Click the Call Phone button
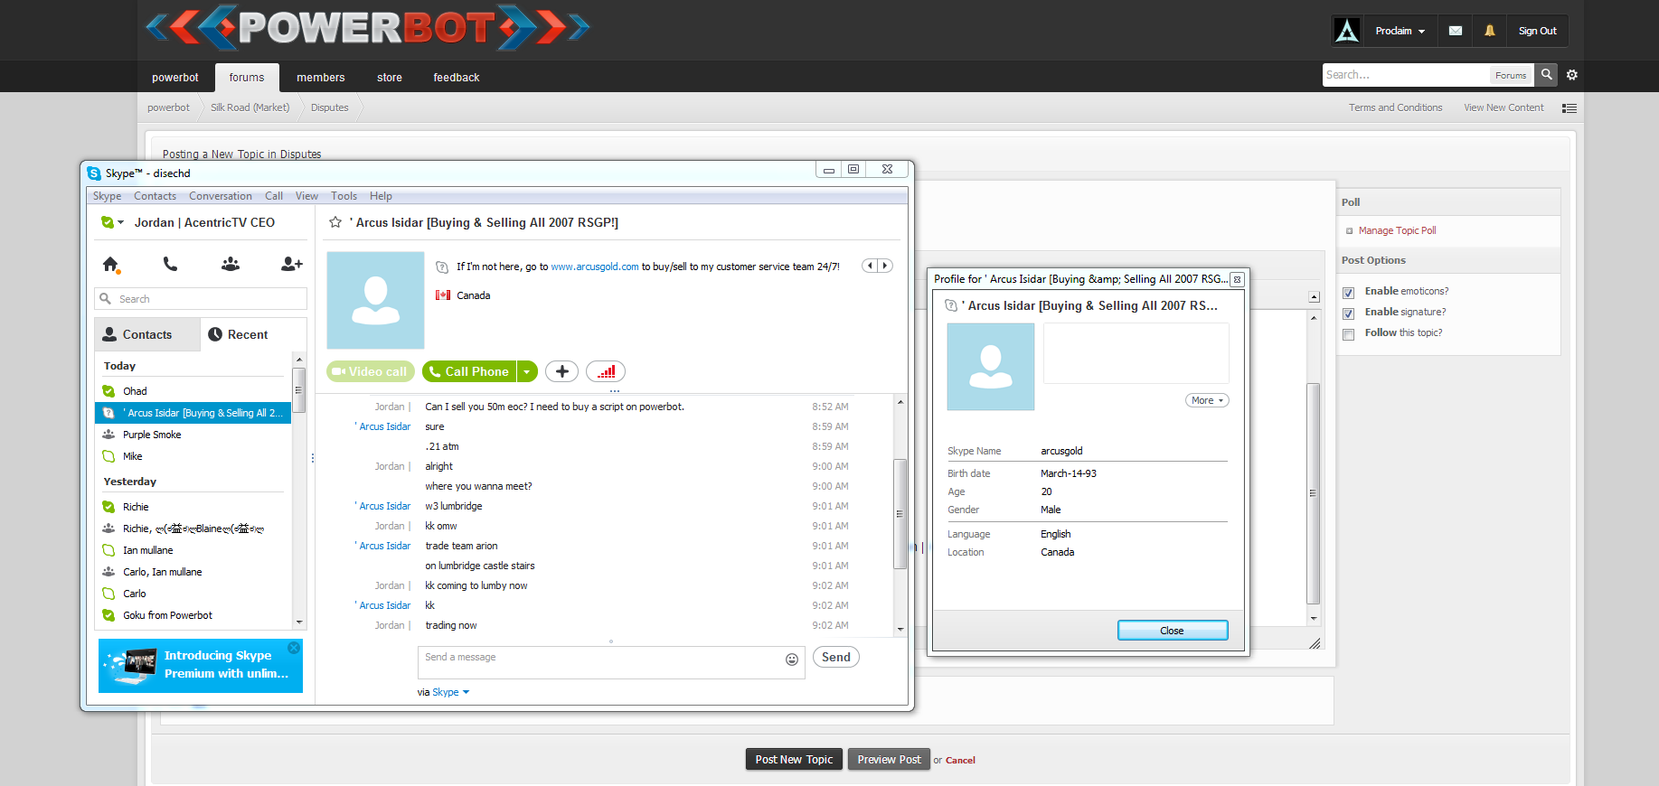 [x=469, y=371]
